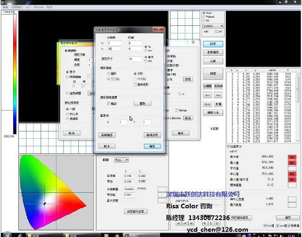Viewport: 302px width, 237px height.
Task: Click the button beside SA Calibrator
Action: (x=188, y=118)
